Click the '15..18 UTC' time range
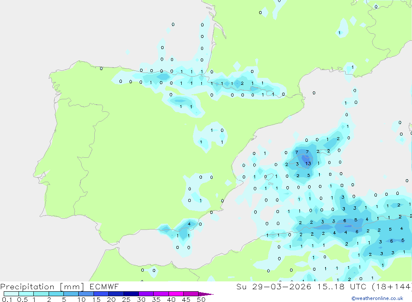This screenshot has height=302, width=412. (x=342, y=286)
